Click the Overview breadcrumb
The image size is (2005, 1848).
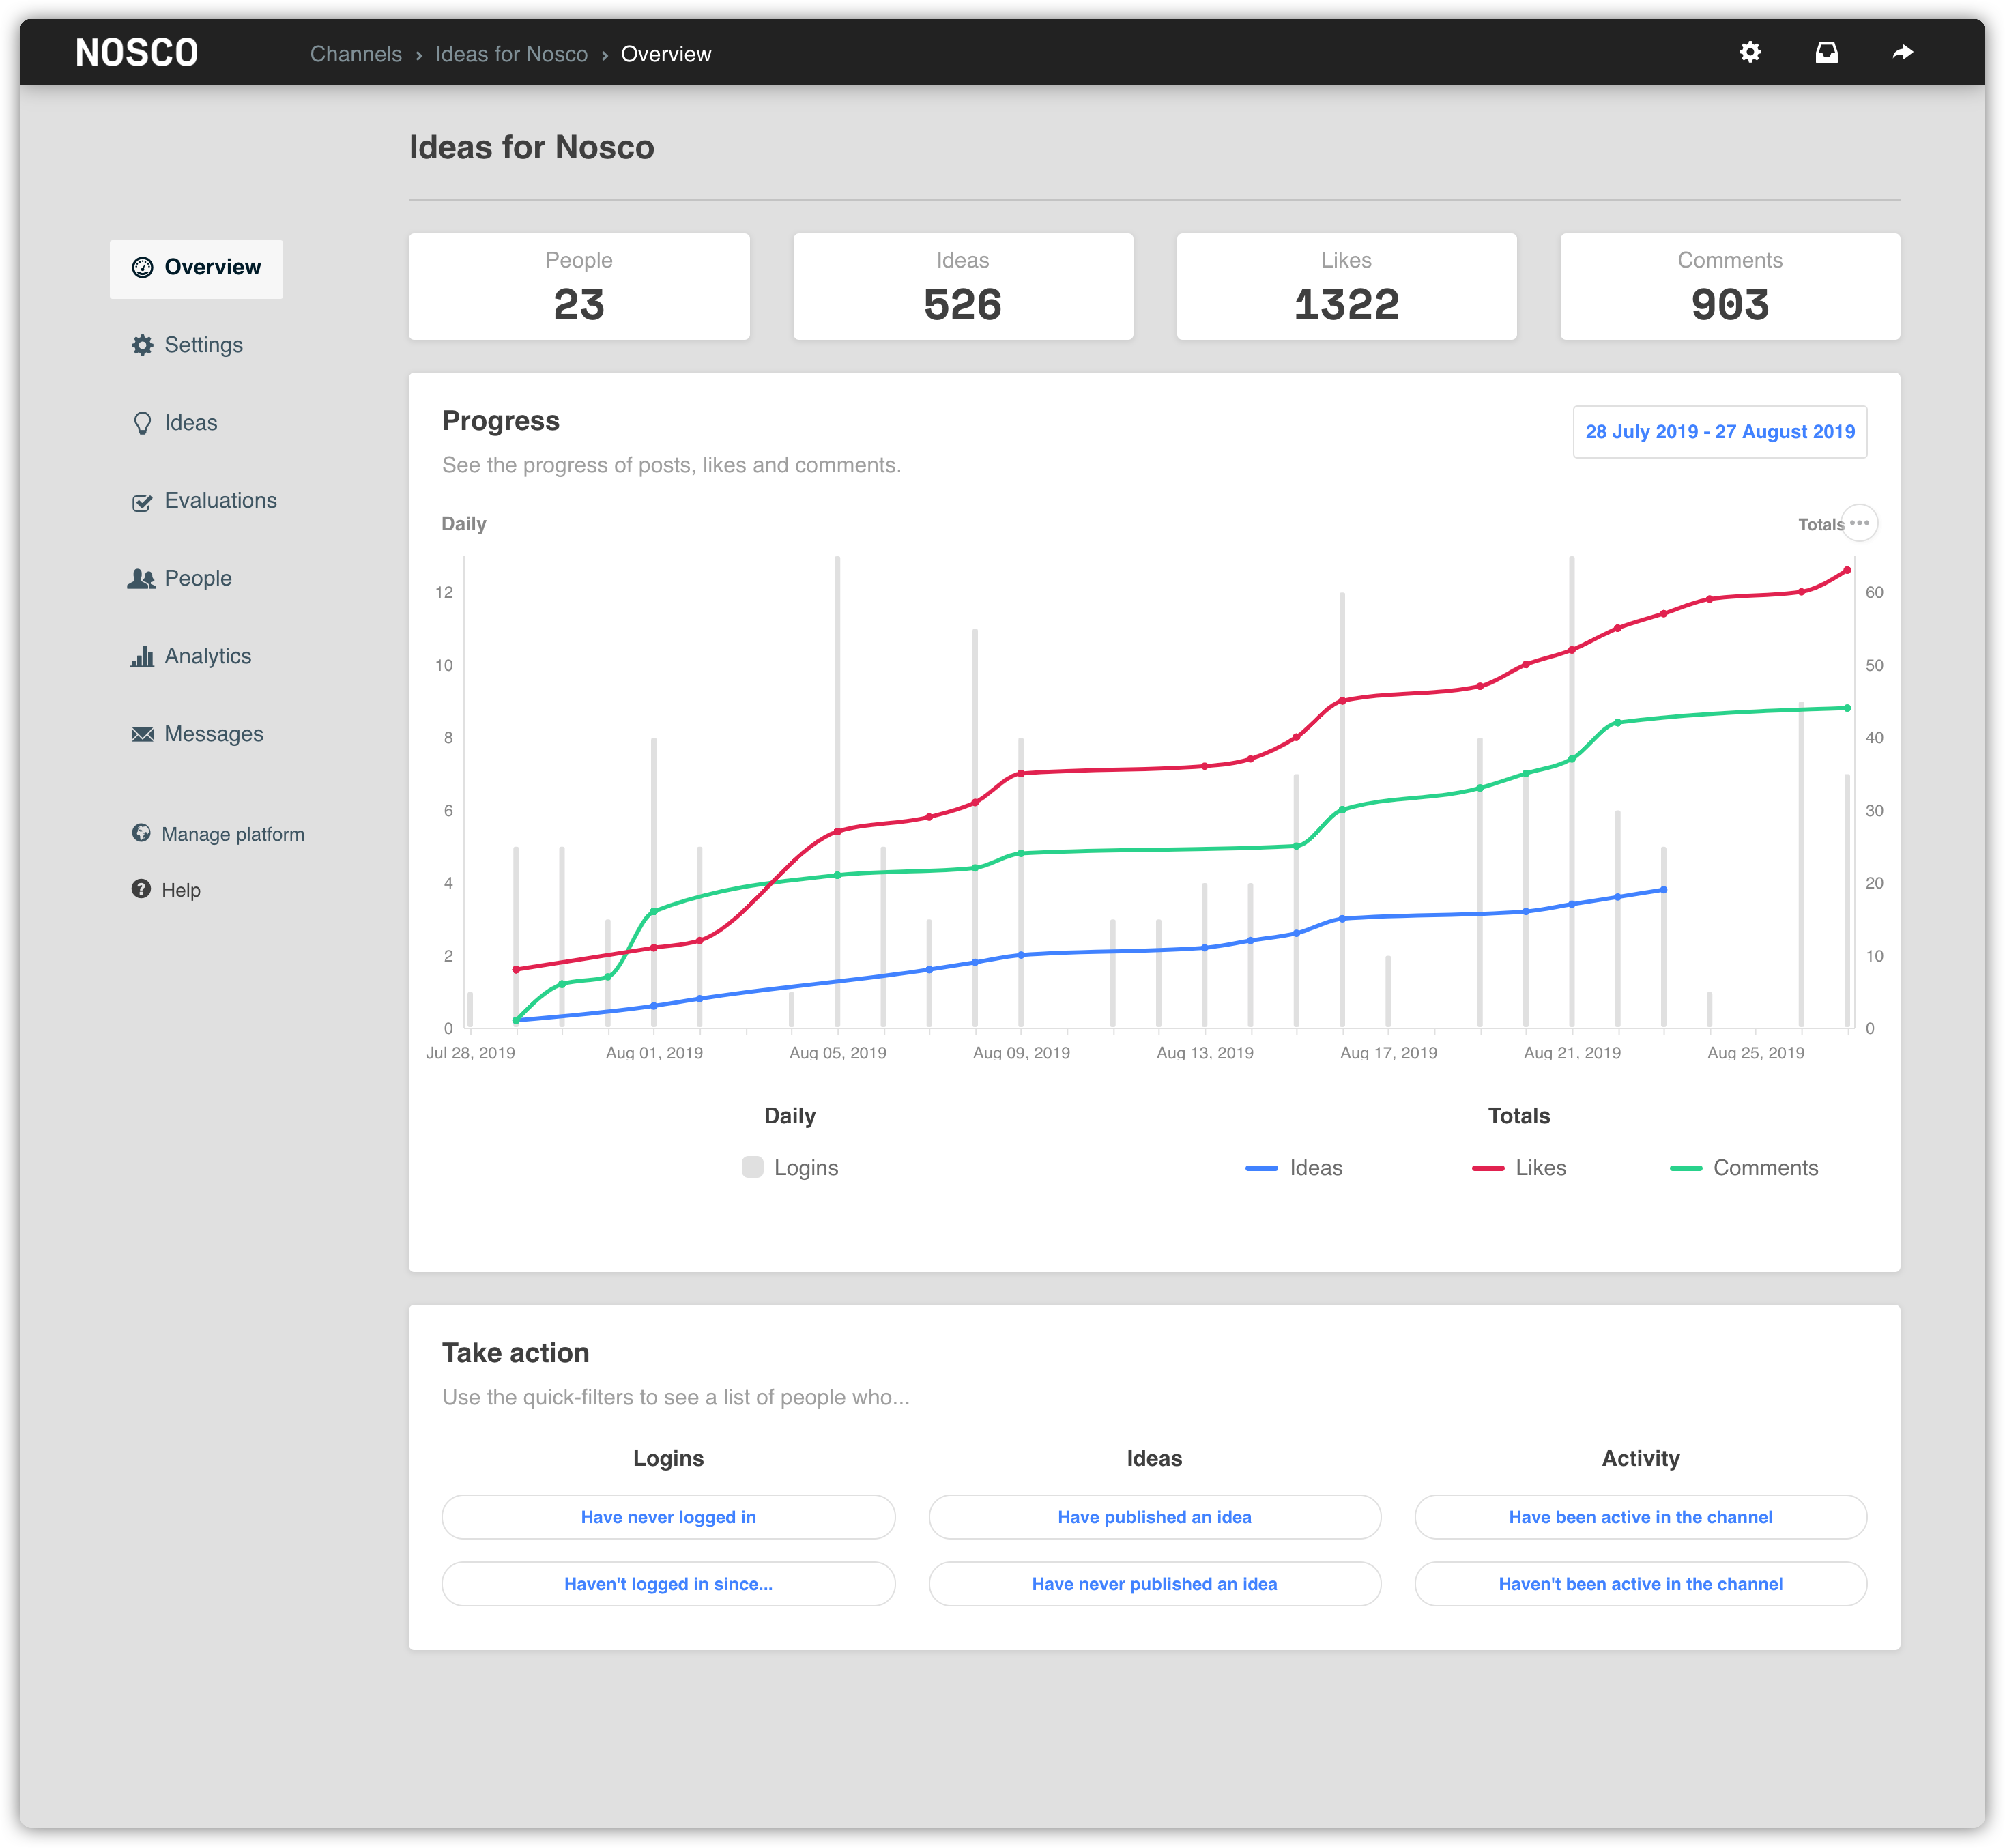tap(666, 54)
